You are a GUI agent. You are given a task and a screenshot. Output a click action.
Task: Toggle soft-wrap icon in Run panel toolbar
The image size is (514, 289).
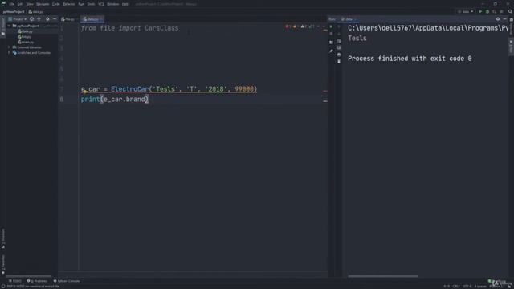(x=339, y=41)
